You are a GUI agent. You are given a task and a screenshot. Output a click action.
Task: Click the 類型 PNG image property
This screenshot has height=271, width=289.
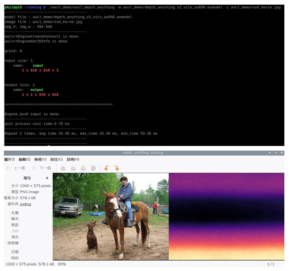pos(25,192)
